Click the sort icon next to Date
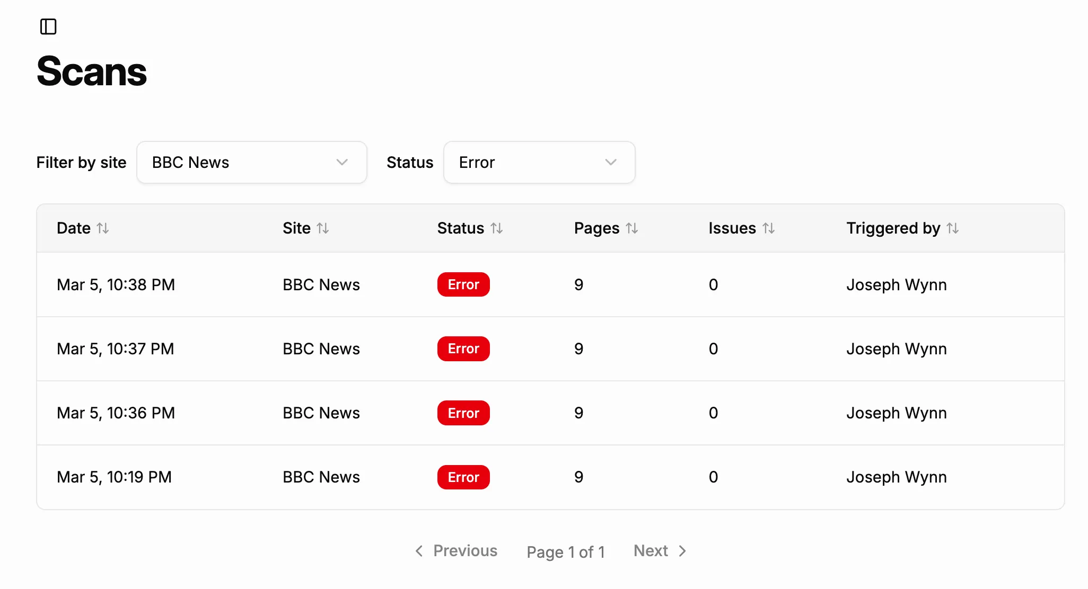The image size is (1088, 589). point(104,228)
